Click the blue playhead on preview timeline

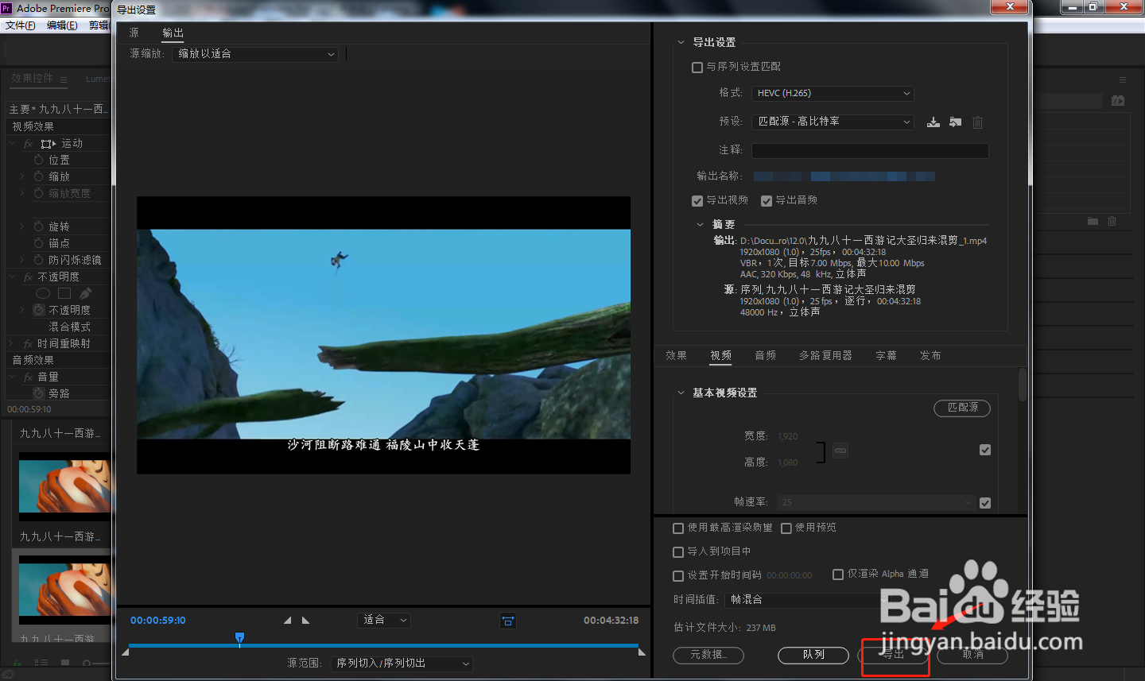[239, 638]
